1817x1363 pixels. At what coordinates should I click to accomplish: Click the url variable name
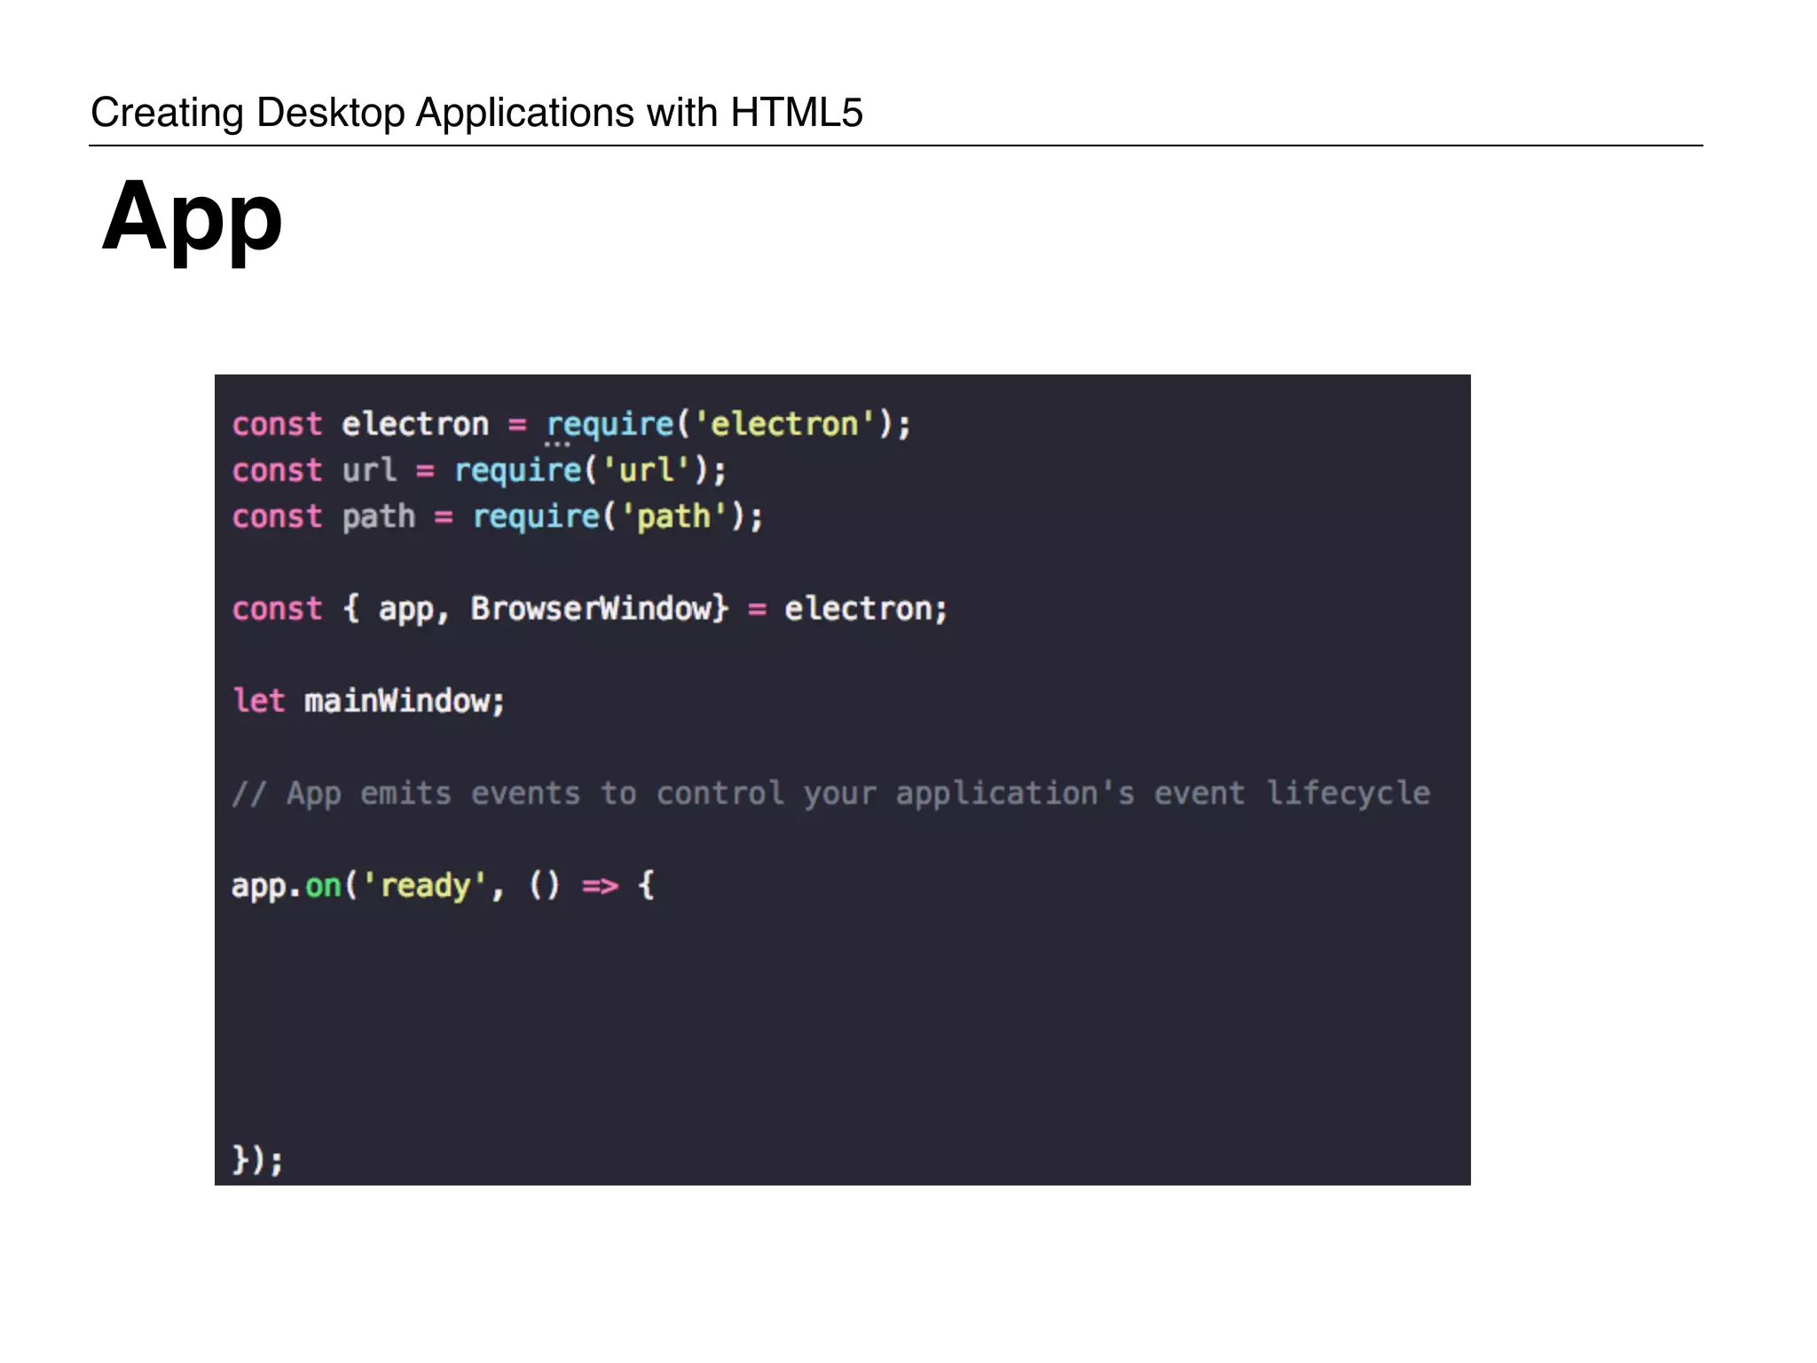(369, 470)
